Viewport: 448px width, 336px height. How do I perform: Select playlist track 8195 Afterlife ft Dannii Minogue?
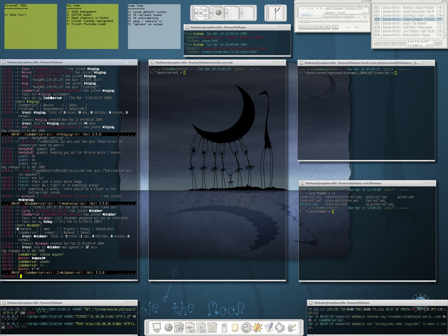pyautogui.click(x=408, y=8)
